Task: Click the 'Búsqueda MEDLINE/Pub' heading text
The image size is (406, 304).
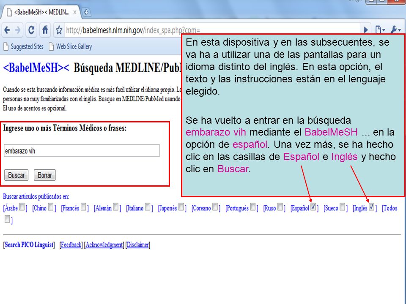Action: (x=127, y=68)
